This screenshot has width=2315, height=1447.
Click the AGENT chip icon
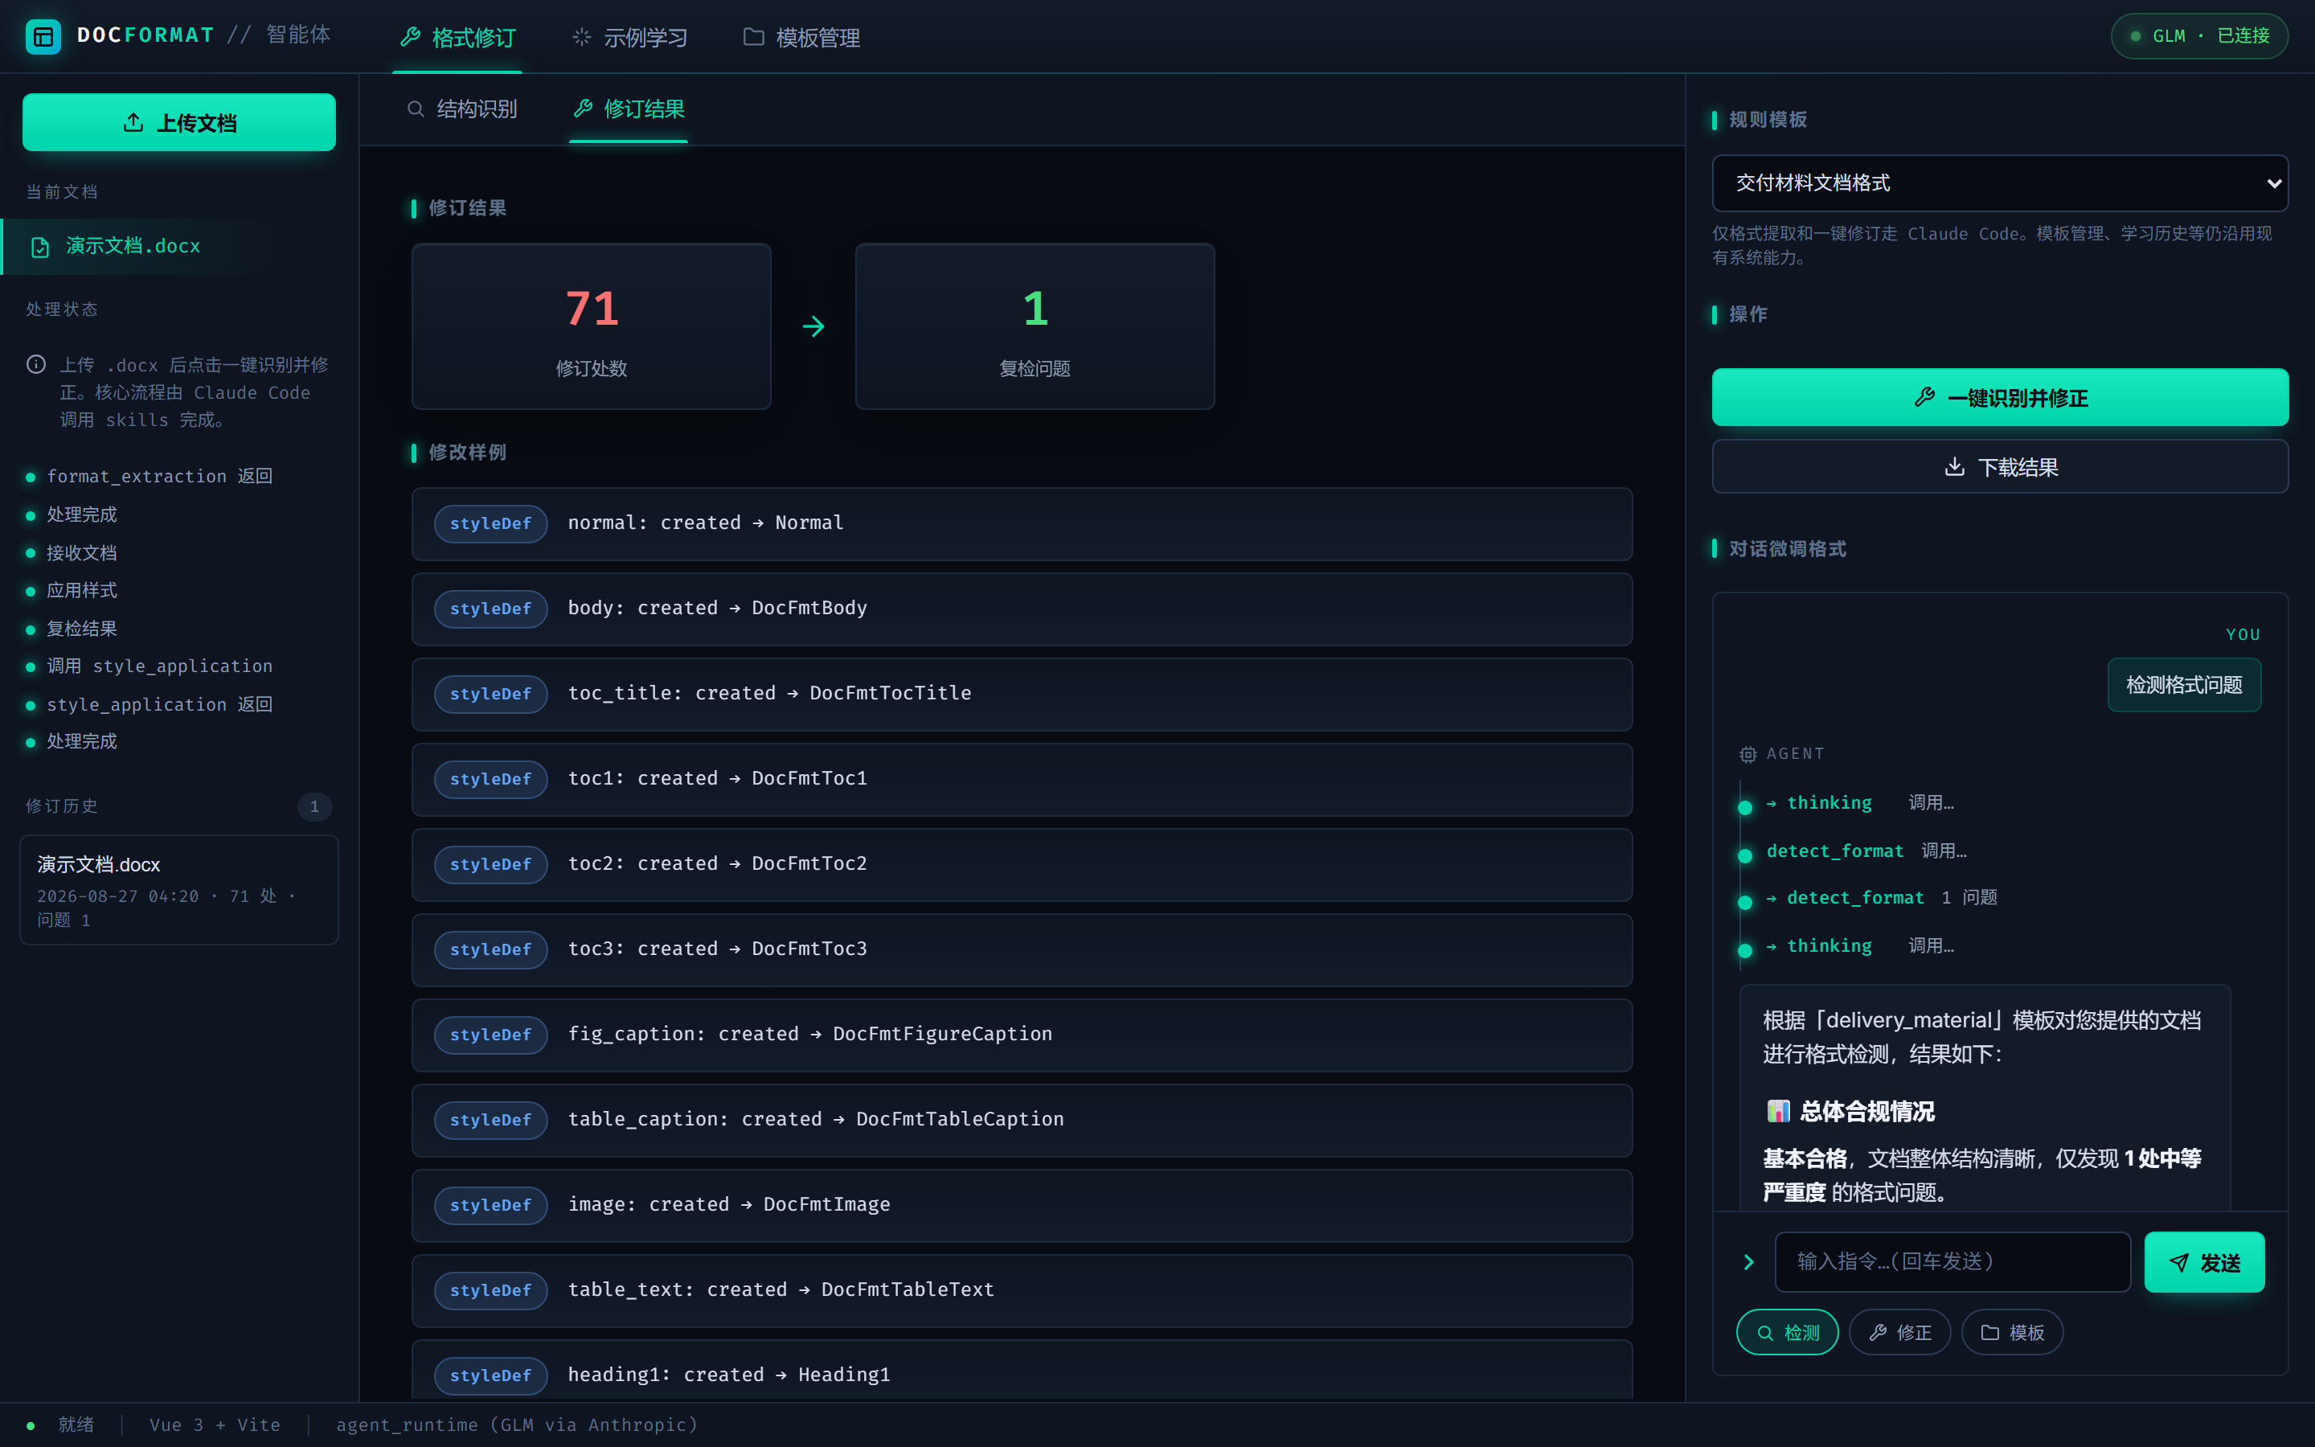[1748, 754]
